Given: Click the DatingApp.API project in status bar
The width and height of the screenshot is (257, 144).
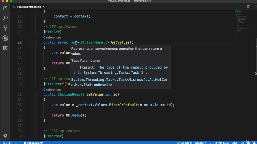Looking at the screenshot, I should pos(33,143).
